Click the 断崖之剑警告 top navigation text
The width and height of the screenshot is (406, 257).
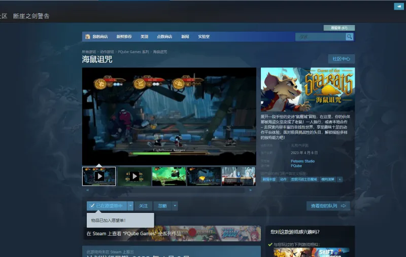coord(31,16)
